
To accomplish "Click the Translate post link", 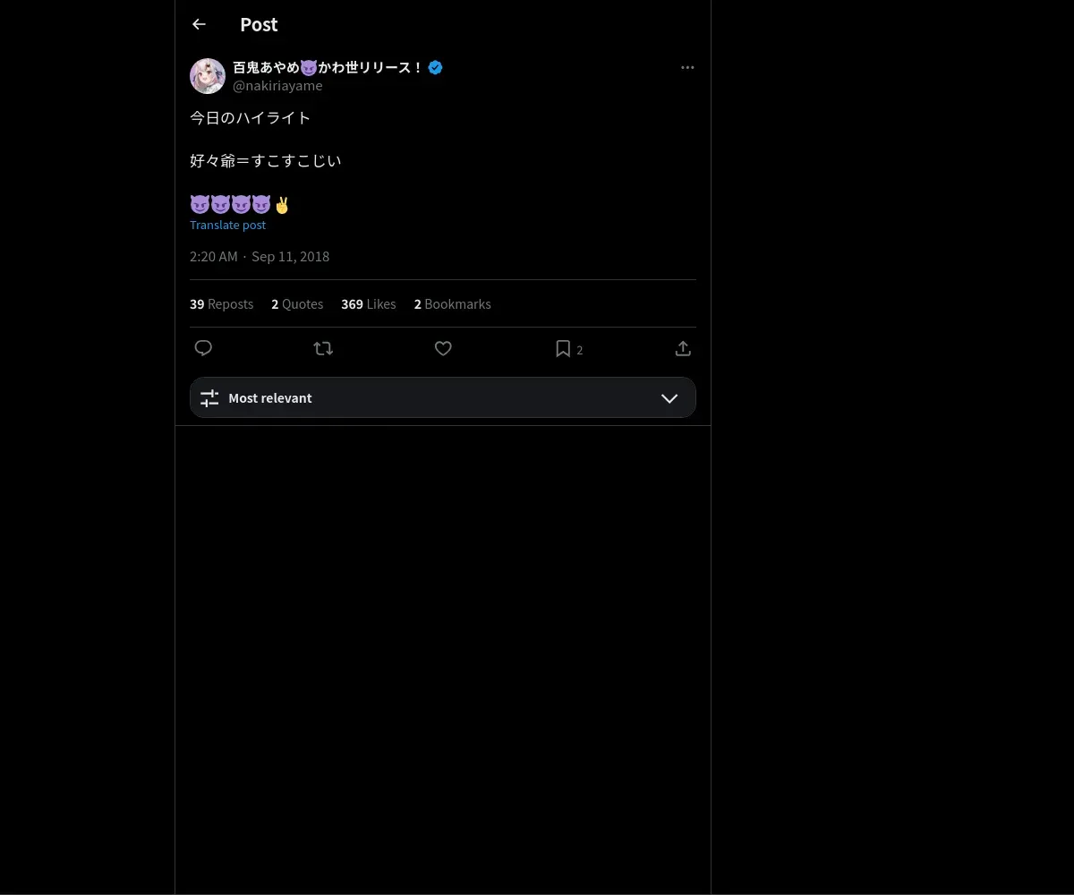I will [227, 225].
